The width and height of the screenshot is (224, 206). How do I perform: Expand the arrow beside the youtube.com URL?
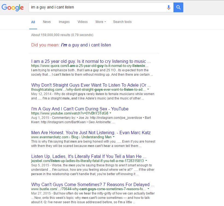pyautogui.click(x=110, y=113)
